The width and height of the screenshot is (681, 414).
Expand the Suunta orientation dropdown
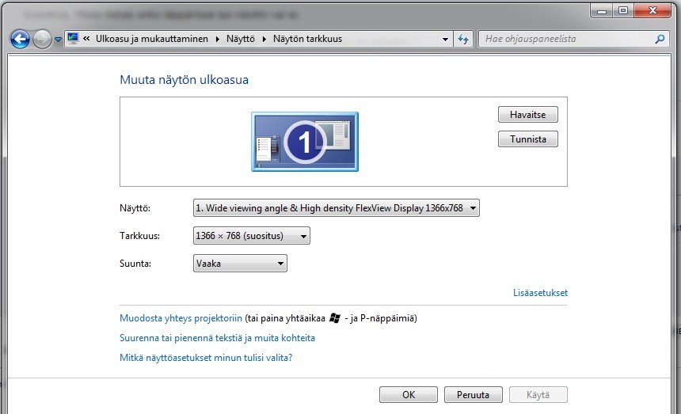[x=240, y=264]
